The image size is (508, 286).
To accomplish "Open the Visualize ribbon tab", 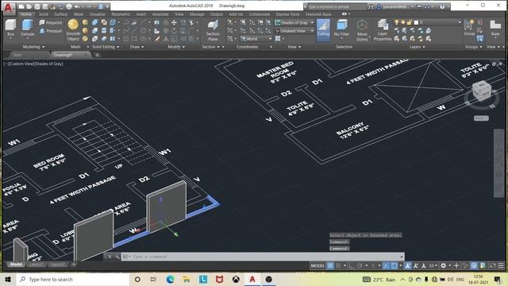I will pos(98,14).
